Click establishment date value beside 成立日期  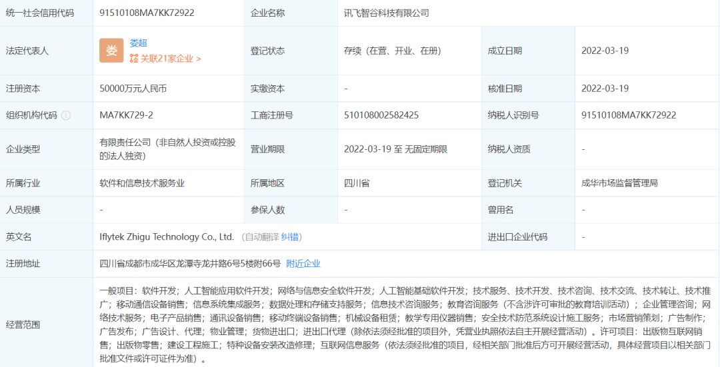pos(605,51)
